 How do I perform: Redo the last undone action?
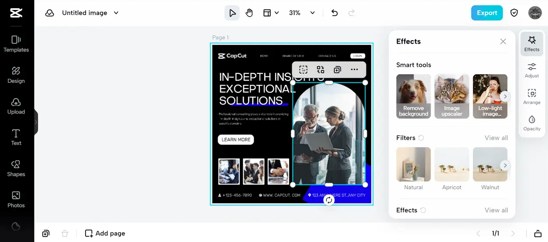(351, 13)
